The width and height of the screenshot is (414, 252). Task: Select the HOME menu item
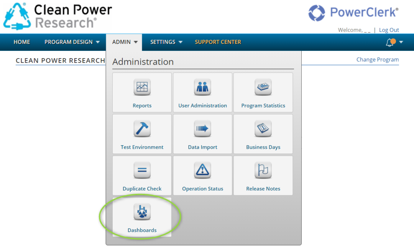point(21,42)
